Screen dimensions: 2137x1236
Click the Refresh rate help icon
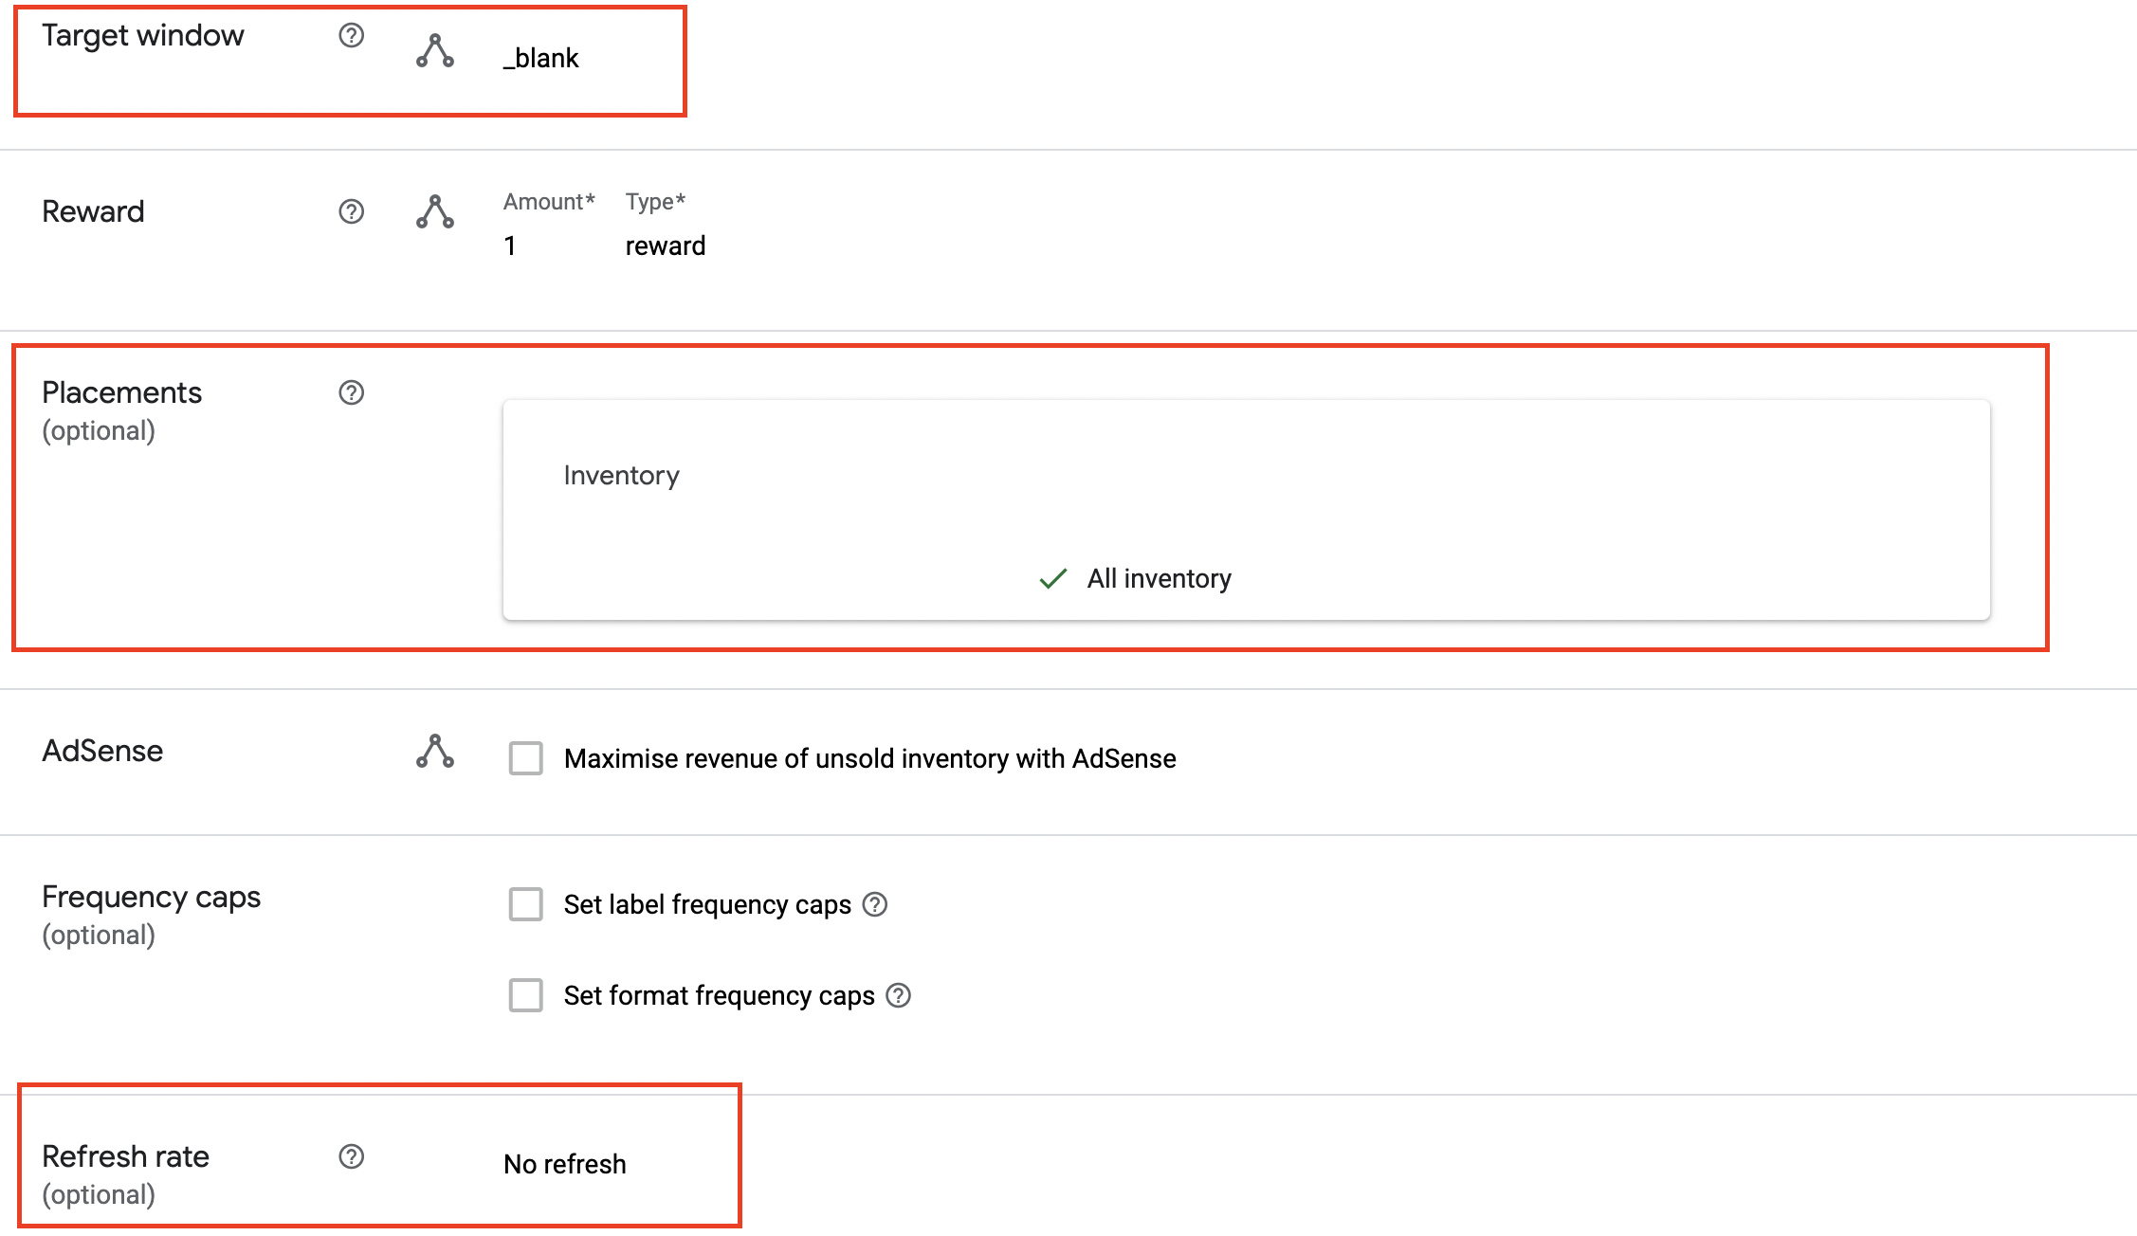pyautogui.click(x=352, y=1156)
